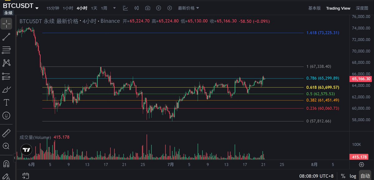Change candlestick chart type icon
The height and width of the screenshot is (180, 374).
pyautogui.click(x=137, y=8)
